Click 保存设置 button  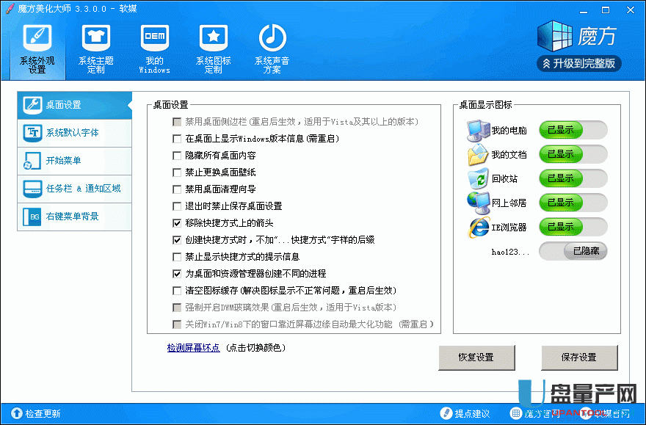tap(579, 357)
